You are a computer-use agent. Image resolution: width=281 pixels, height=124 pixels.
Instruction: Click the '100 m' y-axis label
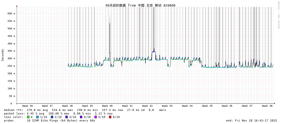click(12, 88)
